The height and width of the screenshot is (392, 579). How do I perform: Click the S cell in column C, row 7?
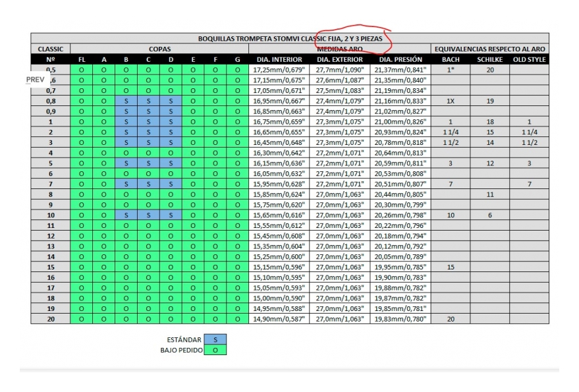148,184
